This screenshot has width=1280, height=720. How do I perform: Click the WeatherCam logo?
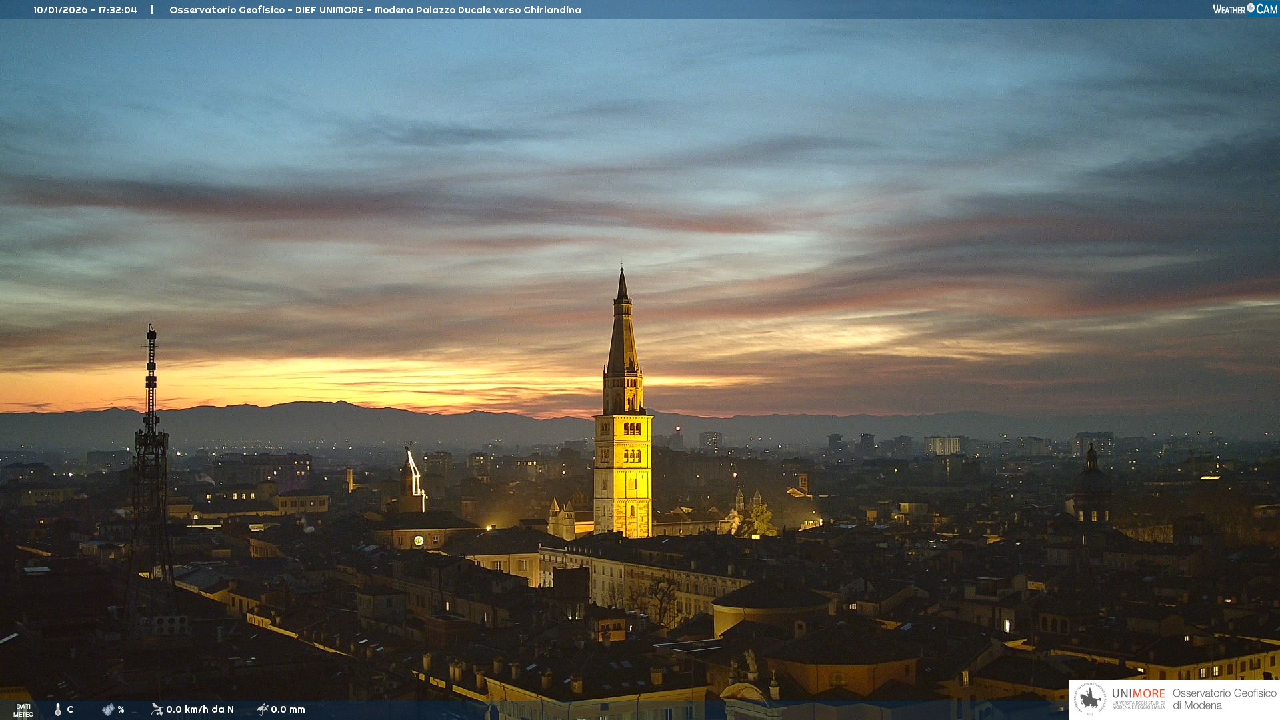point(1245,9)
